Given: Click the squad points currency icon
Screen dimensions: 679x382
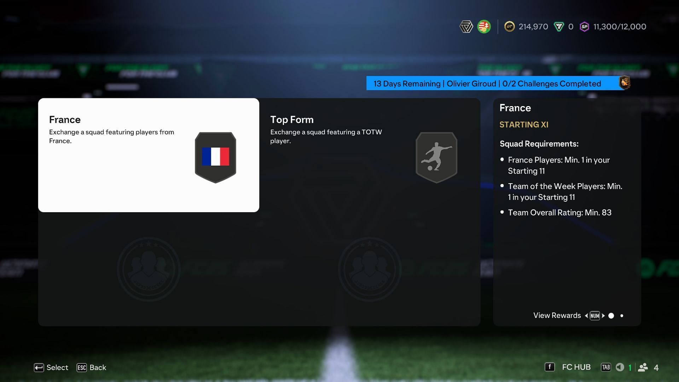Looking at the screenshot, I should 584,27.
